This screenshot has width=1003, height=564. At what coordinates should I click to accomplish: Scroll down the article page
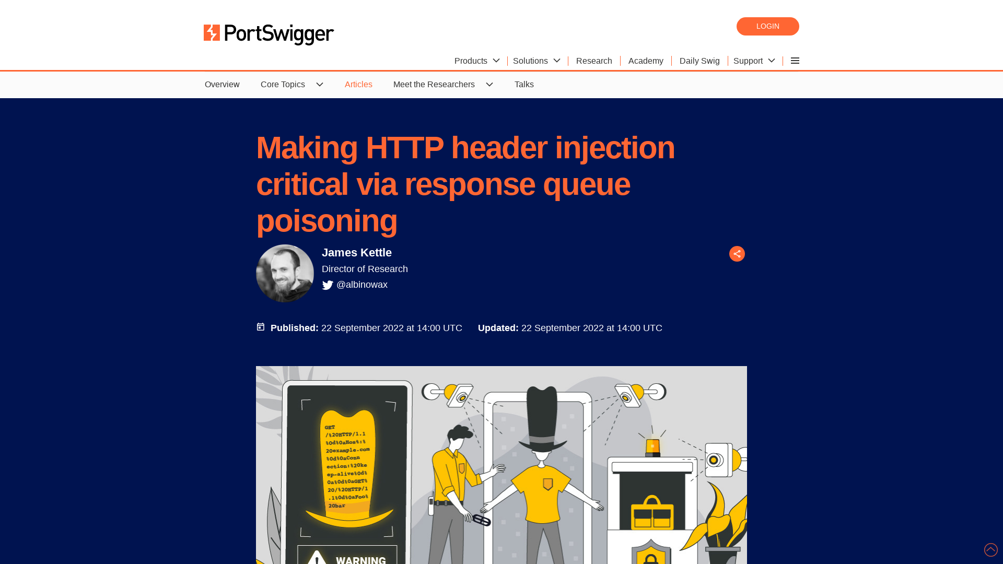click(x=990, y=549)
